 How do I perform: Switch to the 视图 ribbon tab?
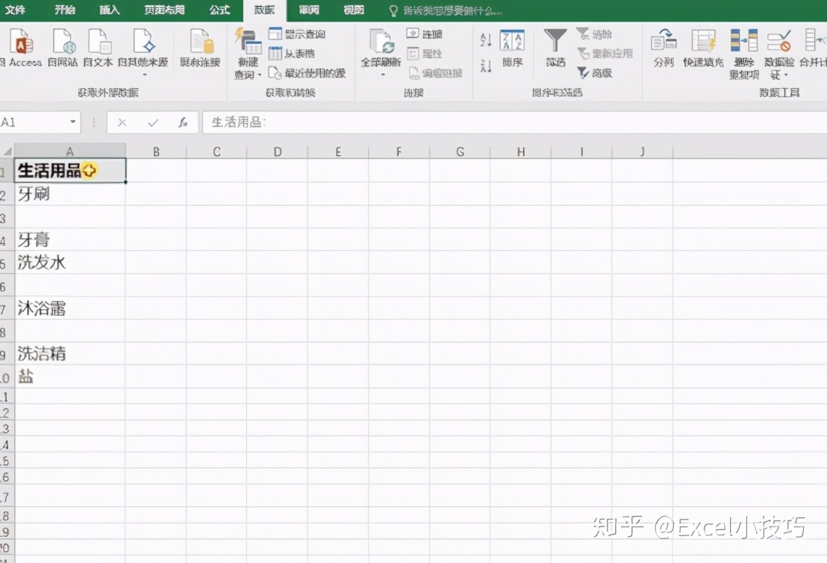point(353,10)
